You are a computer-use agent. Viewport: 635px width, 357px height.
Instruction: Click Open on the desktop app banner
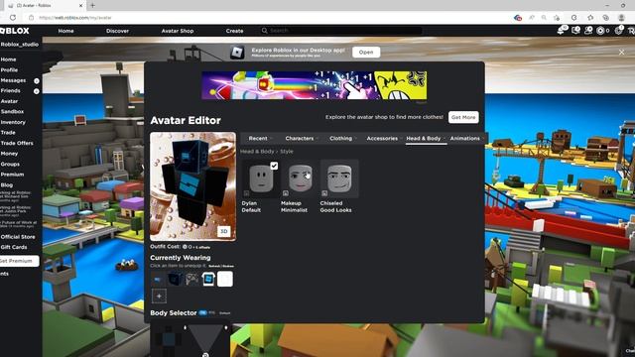click(366, 53)
